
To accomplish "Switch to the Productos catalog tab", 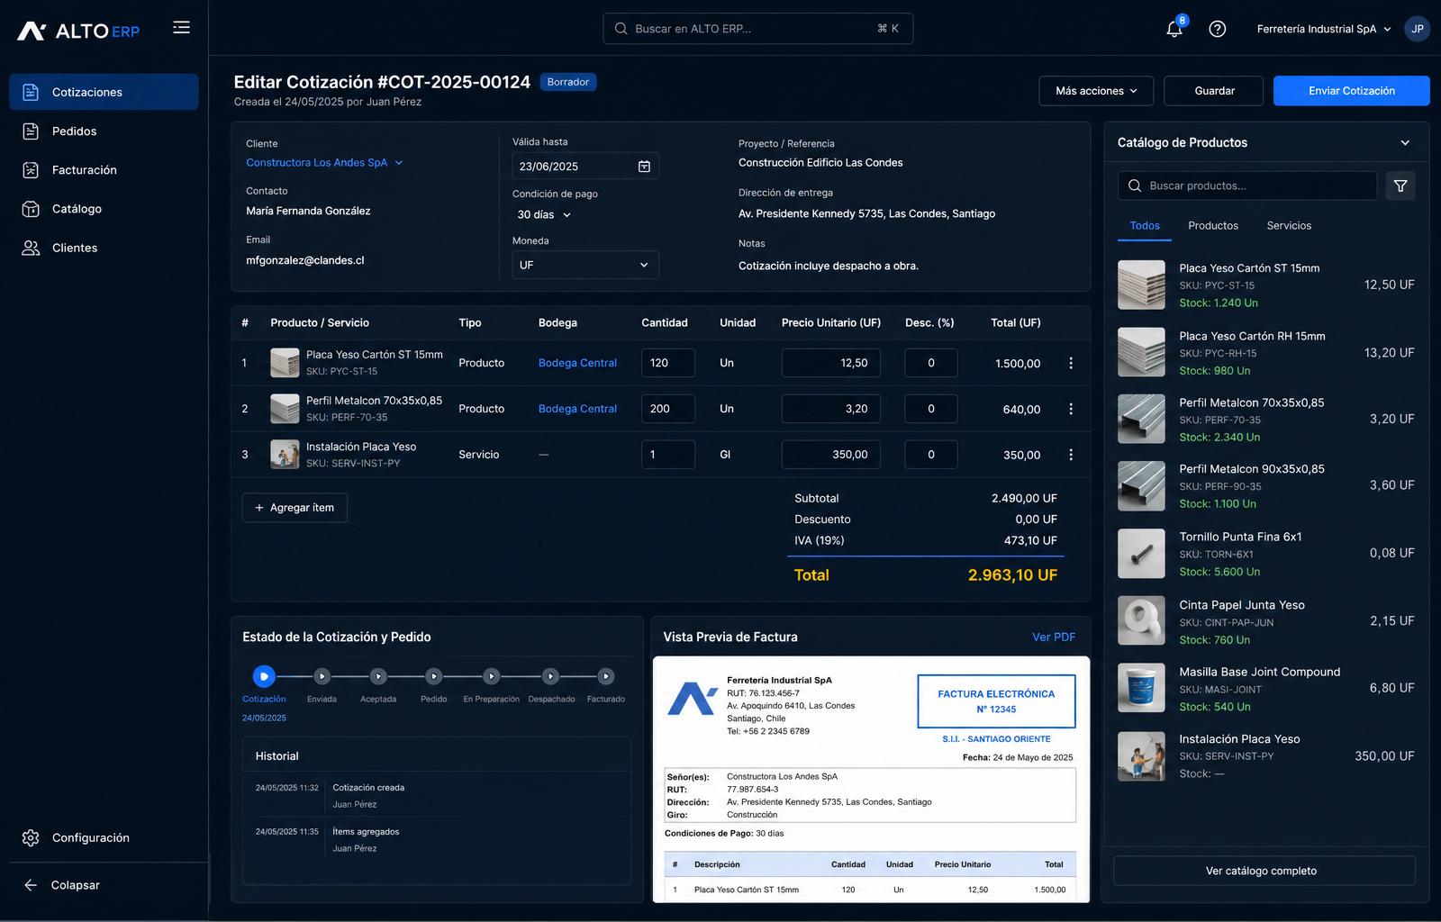I will coord(1213,226).
